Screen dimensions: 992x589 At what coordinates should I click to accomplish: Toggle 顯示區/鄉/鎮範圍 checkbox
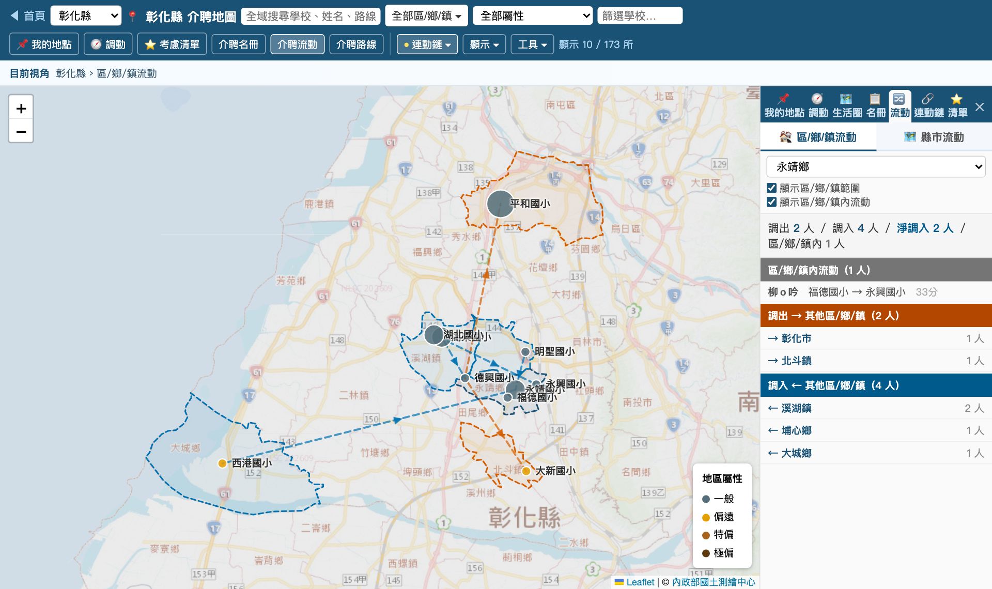771,188
